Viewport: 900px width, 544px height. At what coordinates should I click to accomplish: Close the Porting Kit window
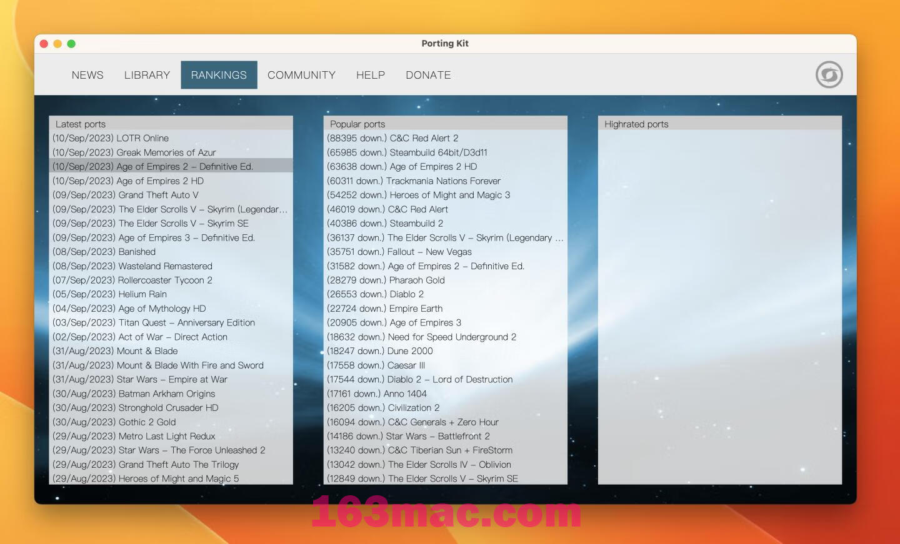coord(44,44)
